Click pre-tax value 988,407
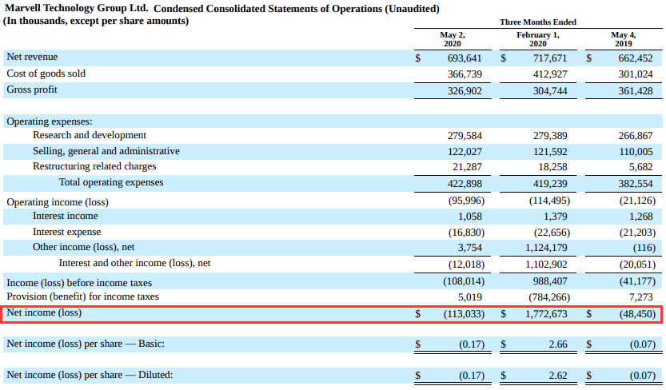 pyautogui.click(x=550, y=282)
